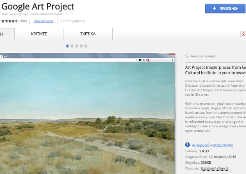Click the red extension icon in screenshot toolbar
Viewport: 246px width, 174px height.
(148, 60)
